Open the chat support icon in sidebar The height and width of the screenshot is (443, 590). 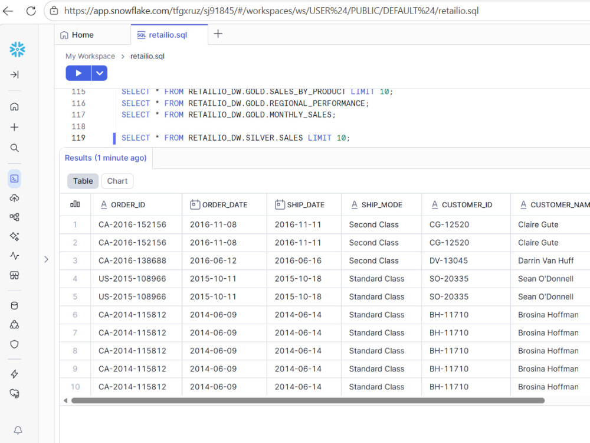click(14, 393)
